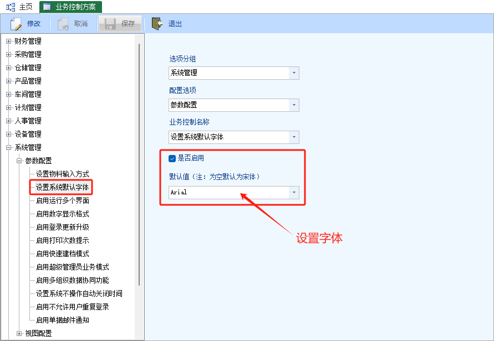Collapse the 系统管理 tree node

tap(8, 148)
